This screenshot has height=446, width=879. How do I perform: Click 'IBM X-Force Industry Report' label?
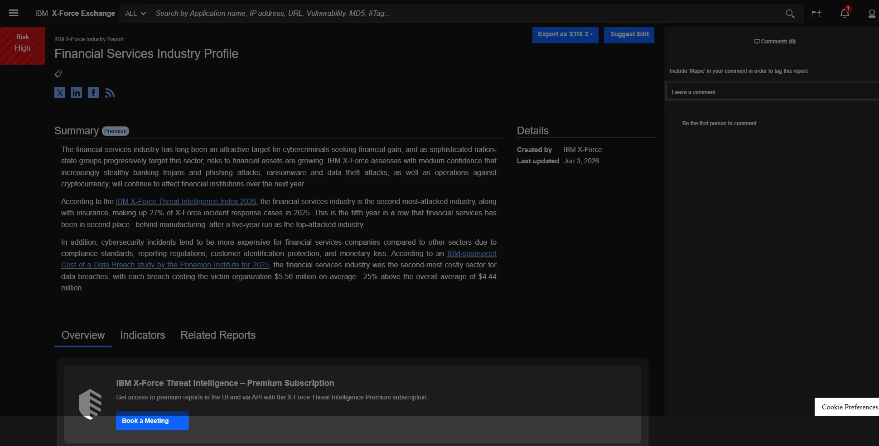pos(89,39)
